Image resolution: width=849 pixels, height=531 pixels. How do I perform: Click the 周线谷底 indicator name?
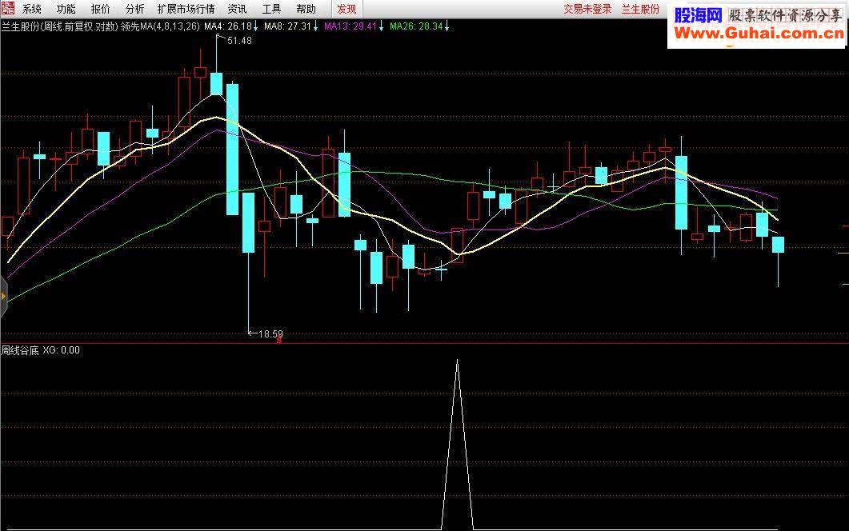point(20,350)
